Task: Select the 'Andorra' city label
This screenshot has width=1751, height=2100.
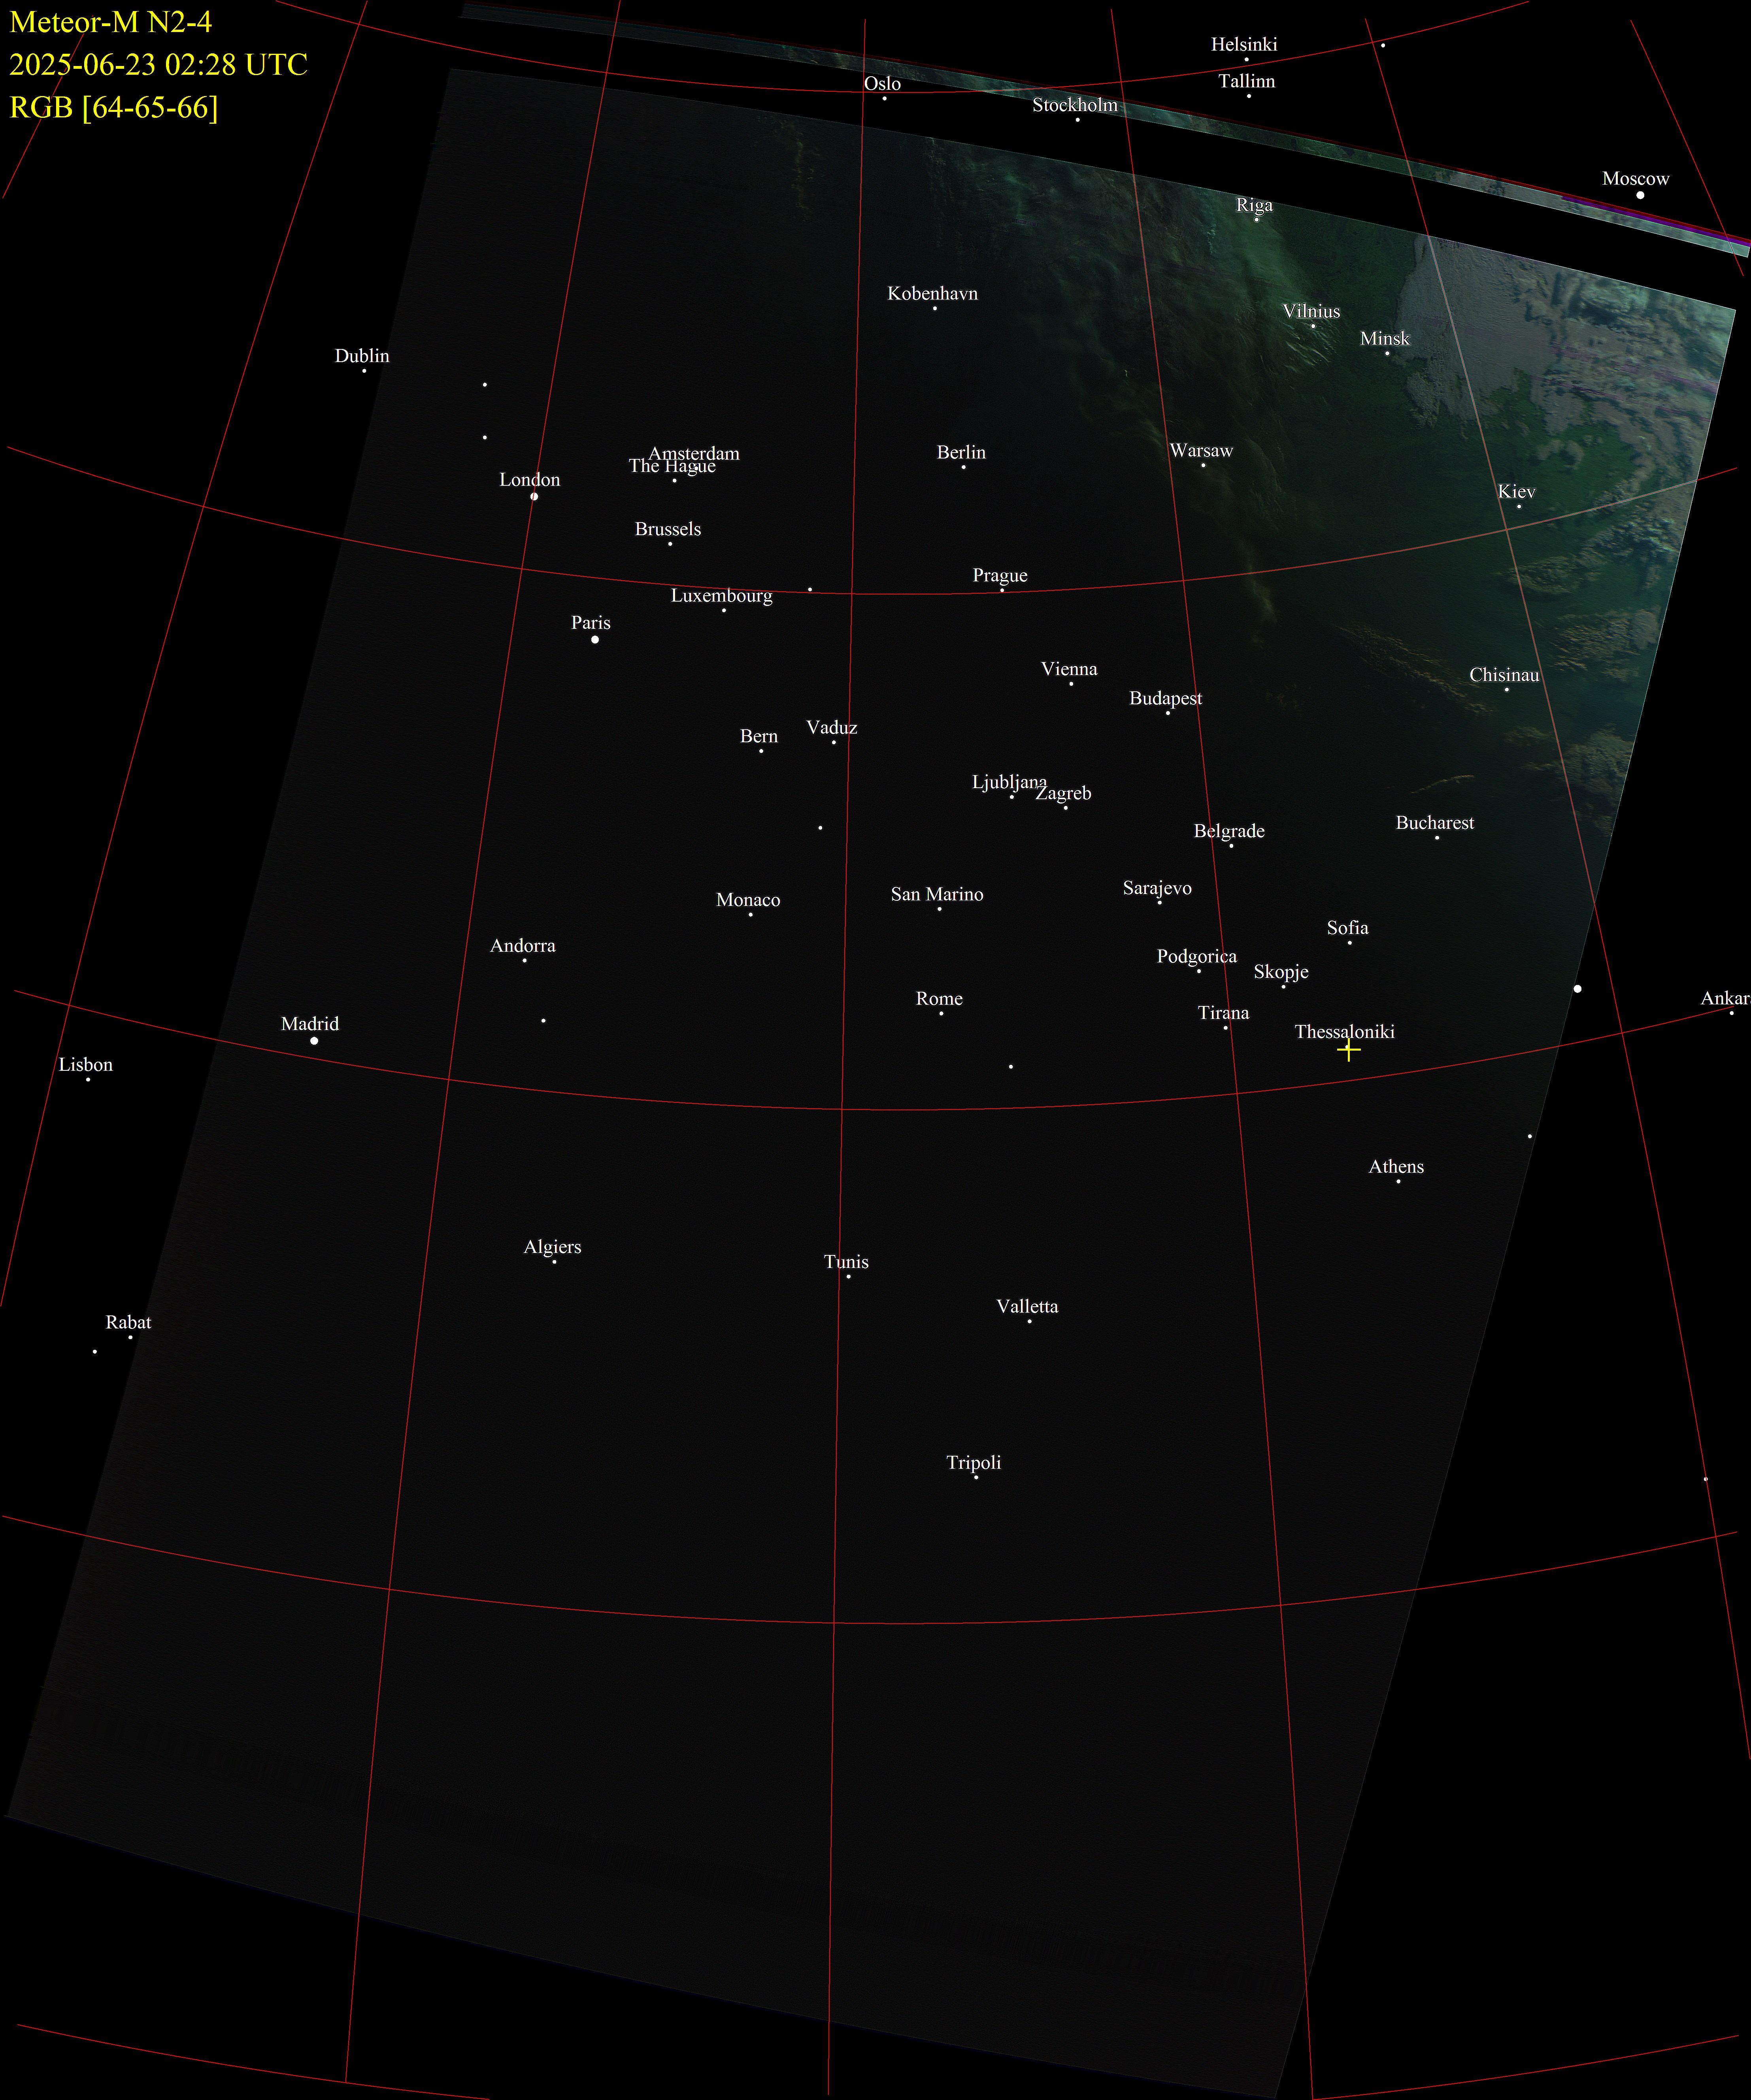Action: (x=522, y=946)
